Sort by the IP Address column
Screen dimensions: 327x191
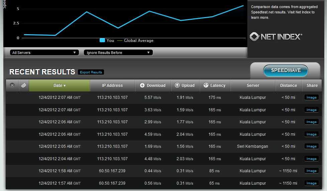click(x=112, y=85)
